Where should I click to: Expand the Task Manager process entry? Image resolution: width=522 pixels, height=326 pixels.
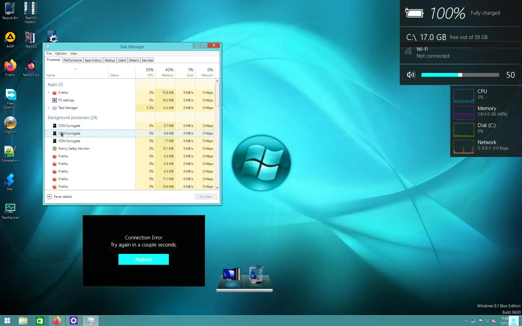coord(49,108)
